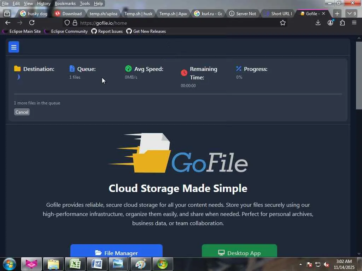Image resolution: width=362 pixels, height=271 pixels.
Task: Expand the list all tabs dropdown
Action: coord(352,14)
